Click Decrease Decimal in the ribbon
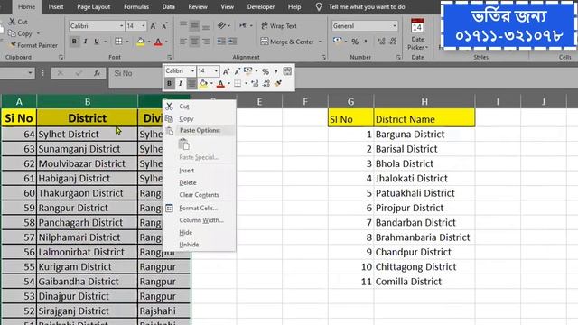This screenshot has height=325, width=578. click(x=393, y=42)
